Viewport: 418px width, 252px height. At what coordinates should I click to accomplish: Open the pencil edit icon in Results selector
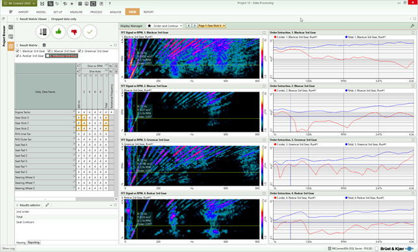click(47, 205)
